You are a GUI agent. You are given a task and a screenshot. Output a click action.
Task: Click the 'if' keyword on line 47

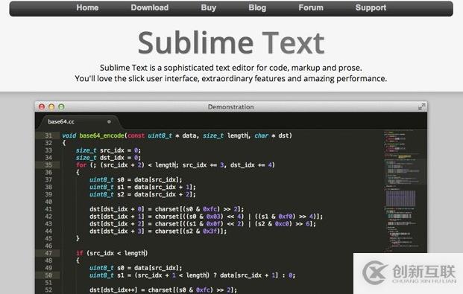80,253
